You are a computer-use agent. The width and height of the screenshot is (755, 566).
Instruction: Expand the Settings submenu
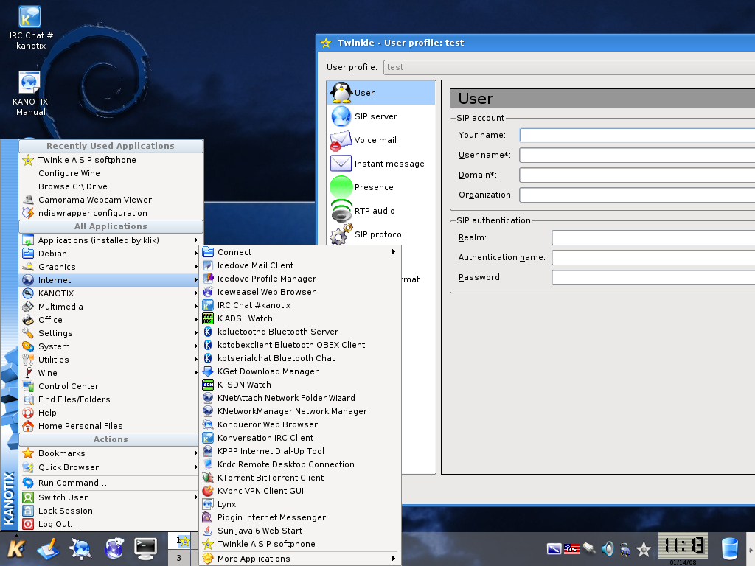111,333
